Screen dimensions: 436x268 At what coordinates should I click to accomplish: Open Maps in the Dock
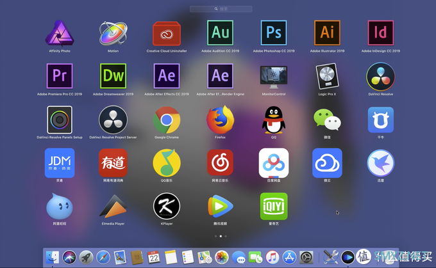click(x=205, y=257)
